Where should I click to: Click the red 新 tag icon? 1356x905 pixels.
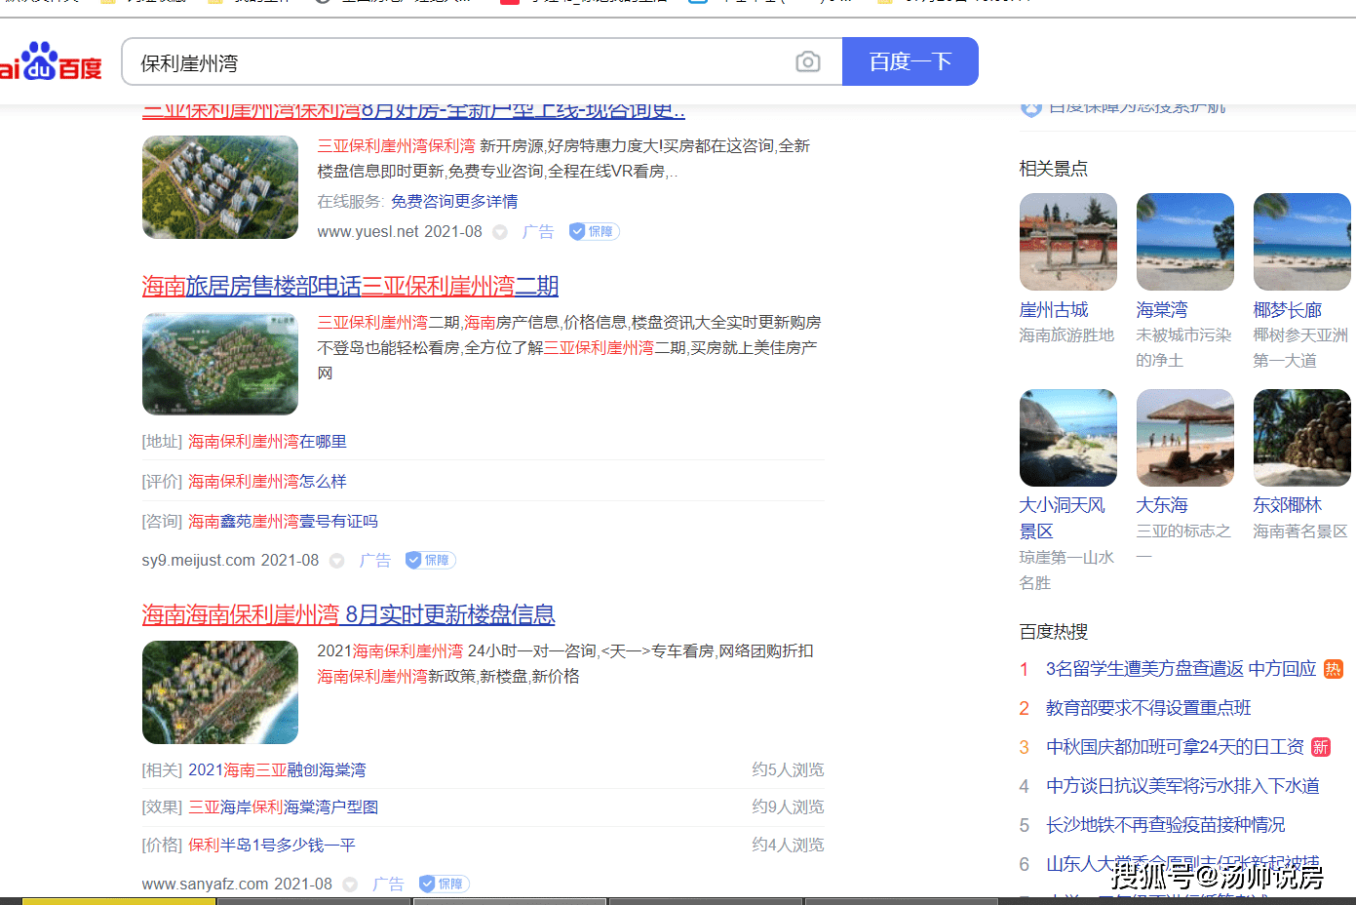[x=1320, y=747]
